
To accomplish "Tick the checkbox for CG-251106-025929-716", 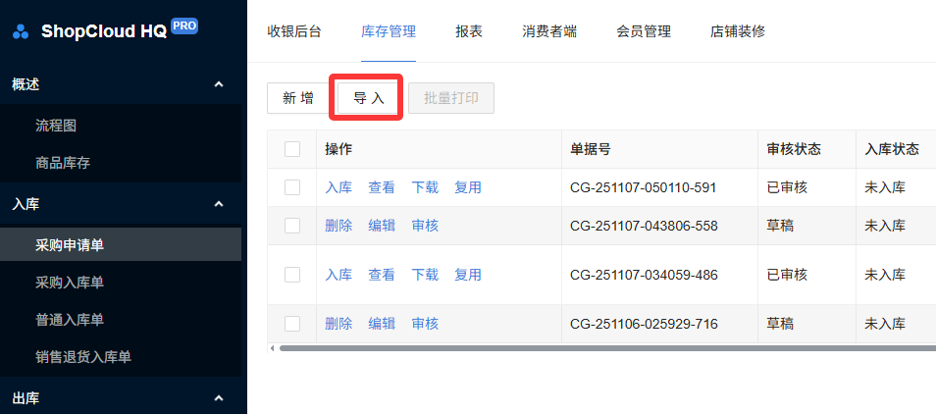I will coord(292,324).
